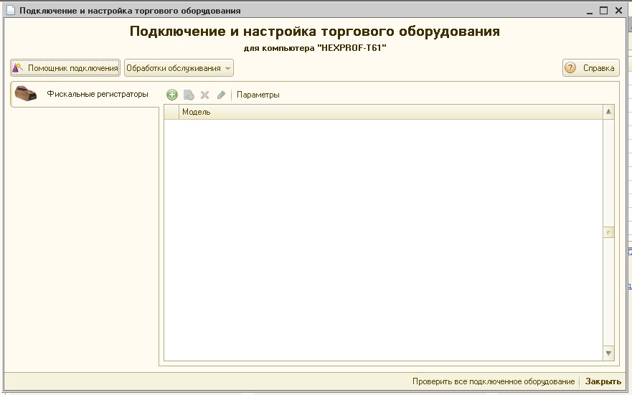Click the Модель column header

coord(387,112)
